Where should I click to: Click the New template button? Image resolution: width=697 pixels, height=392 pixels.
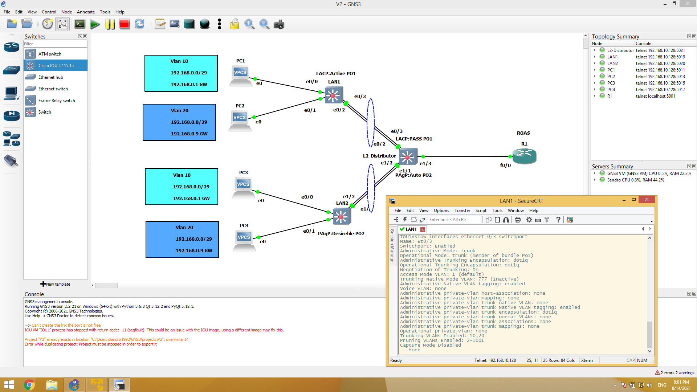coord(56,284)
